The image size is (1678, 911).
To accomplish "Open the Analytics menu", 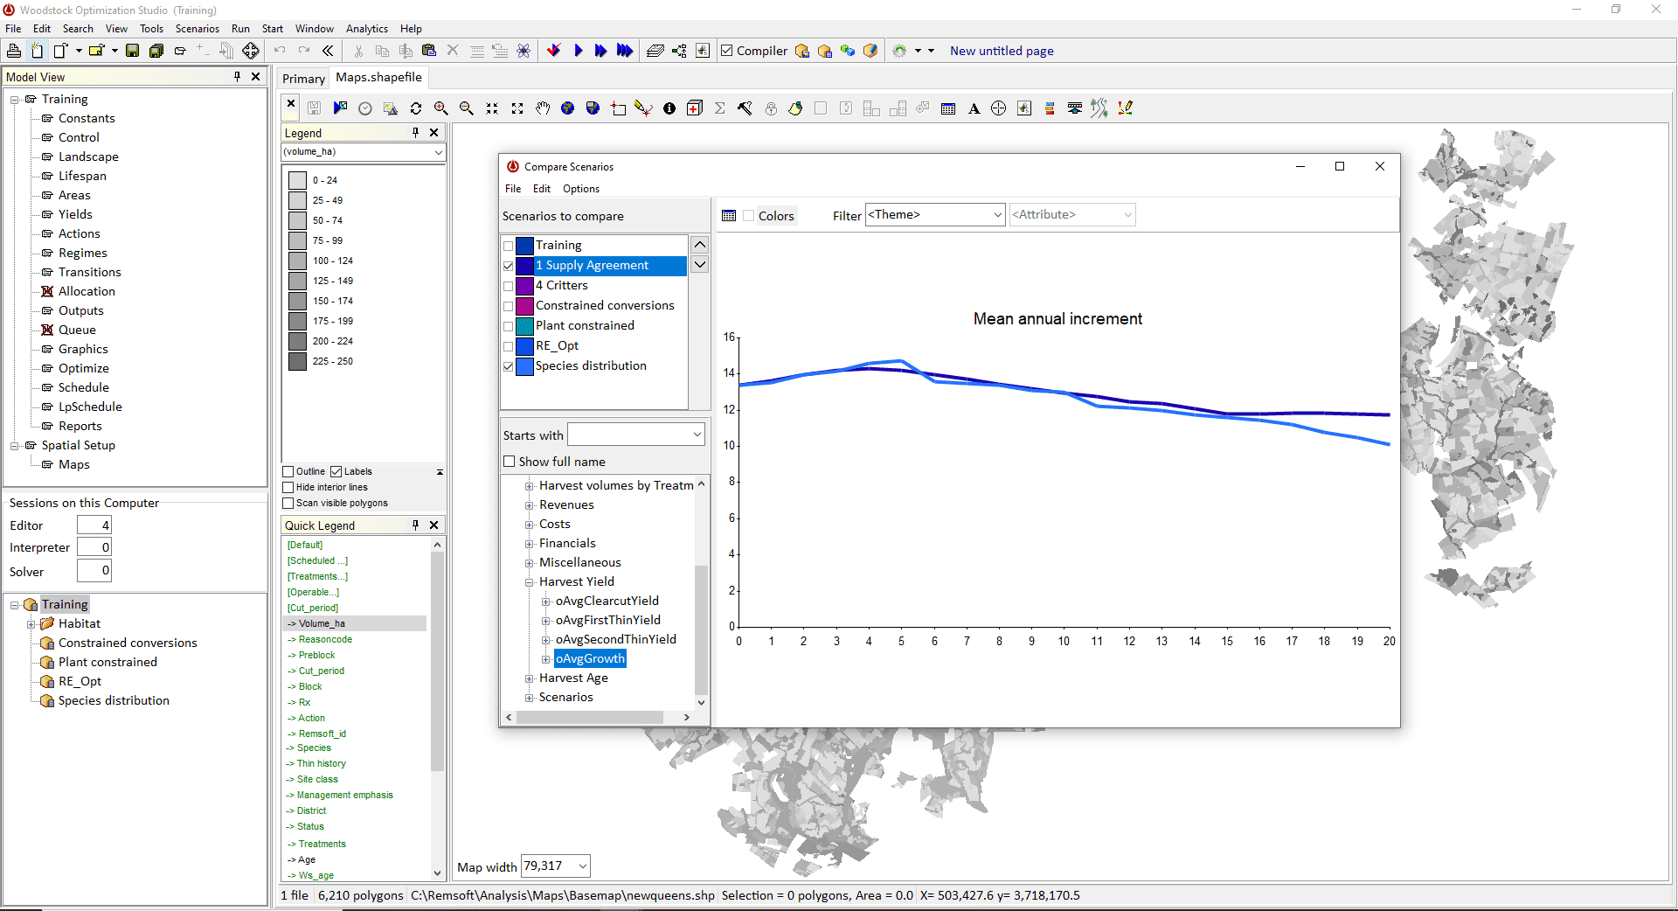I will [366, 28].
